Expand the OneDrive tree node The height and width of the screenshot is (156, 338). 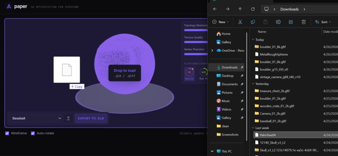[212, 50]
